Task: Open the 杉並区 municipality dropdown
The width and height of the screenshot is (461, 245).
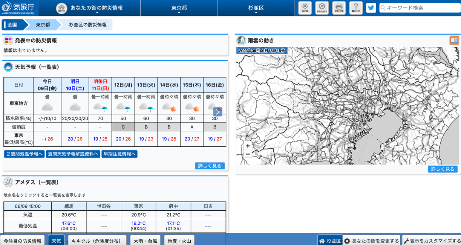Action: click(256, 8)
